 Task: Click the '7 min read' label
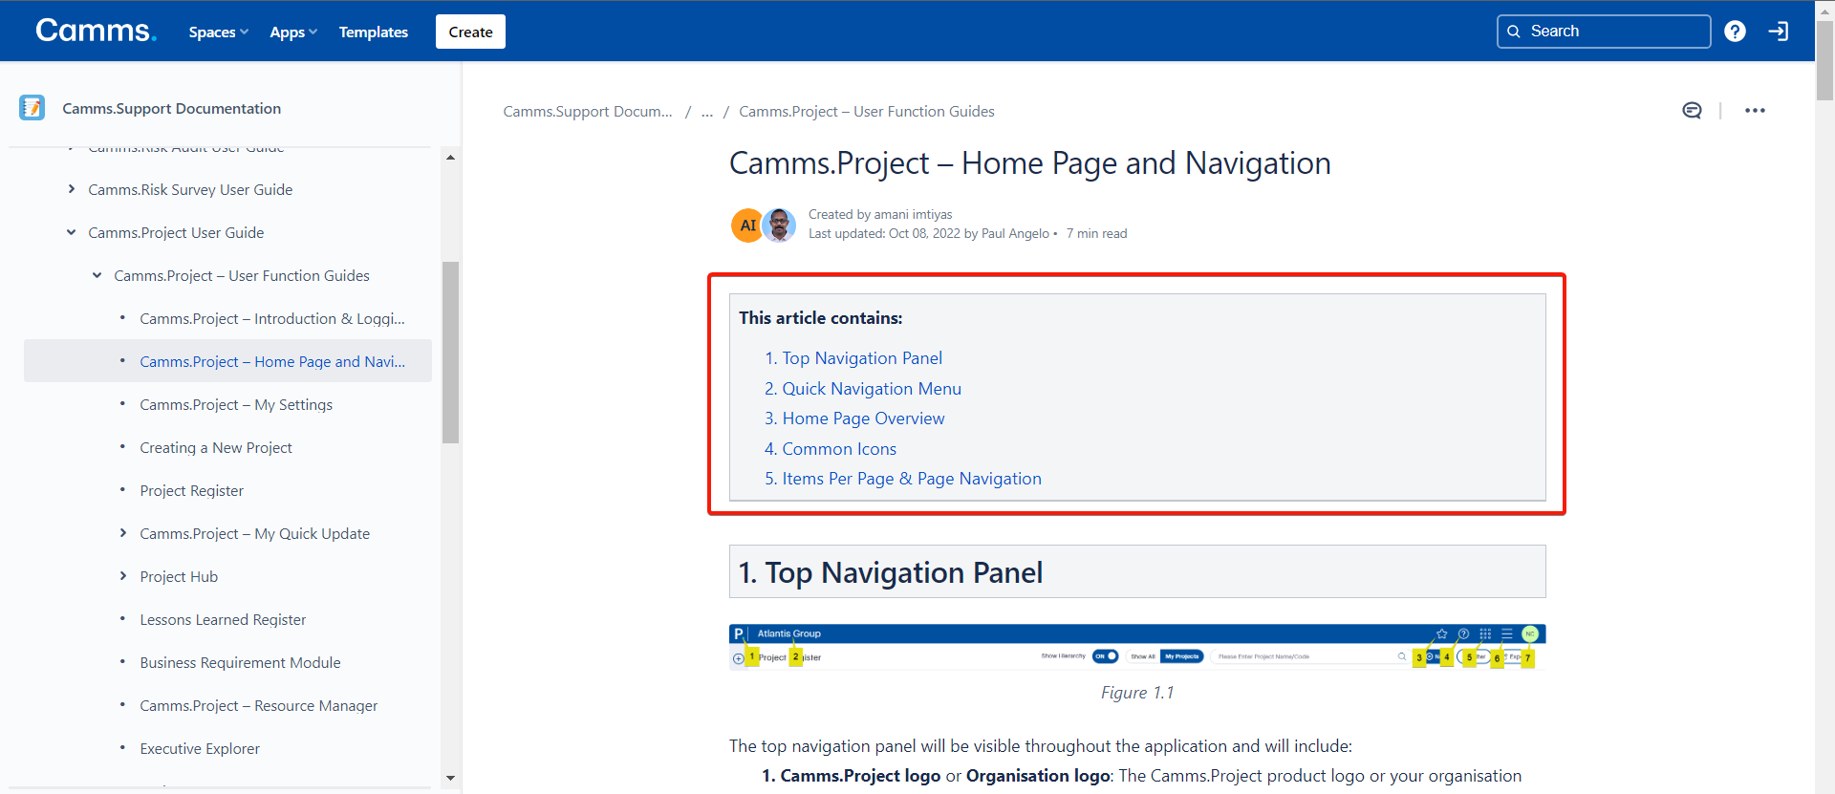point(1096,233)
